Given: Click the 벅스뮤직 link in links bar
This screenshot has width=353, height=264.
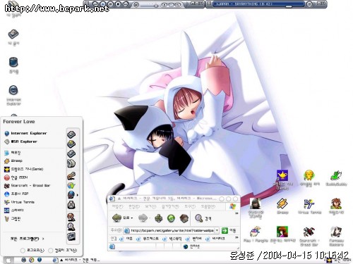Looking at the screenshot, I should (x=173, y=239).
